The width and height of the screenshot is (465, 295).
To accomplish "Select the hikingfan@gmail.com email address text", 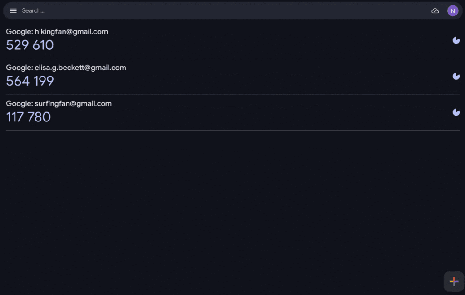I will 71,32.
